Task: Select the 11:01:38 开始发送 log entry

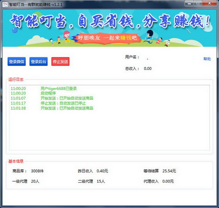Action: [x=52, y=108]
